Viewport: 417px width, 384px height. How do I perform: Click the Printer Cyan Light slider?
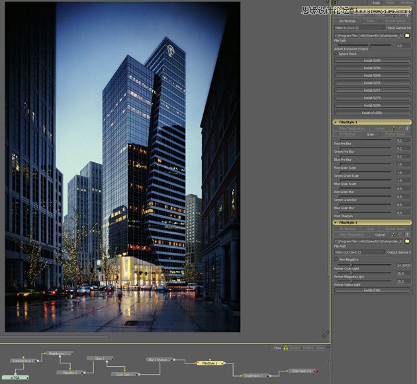[364, 265]
